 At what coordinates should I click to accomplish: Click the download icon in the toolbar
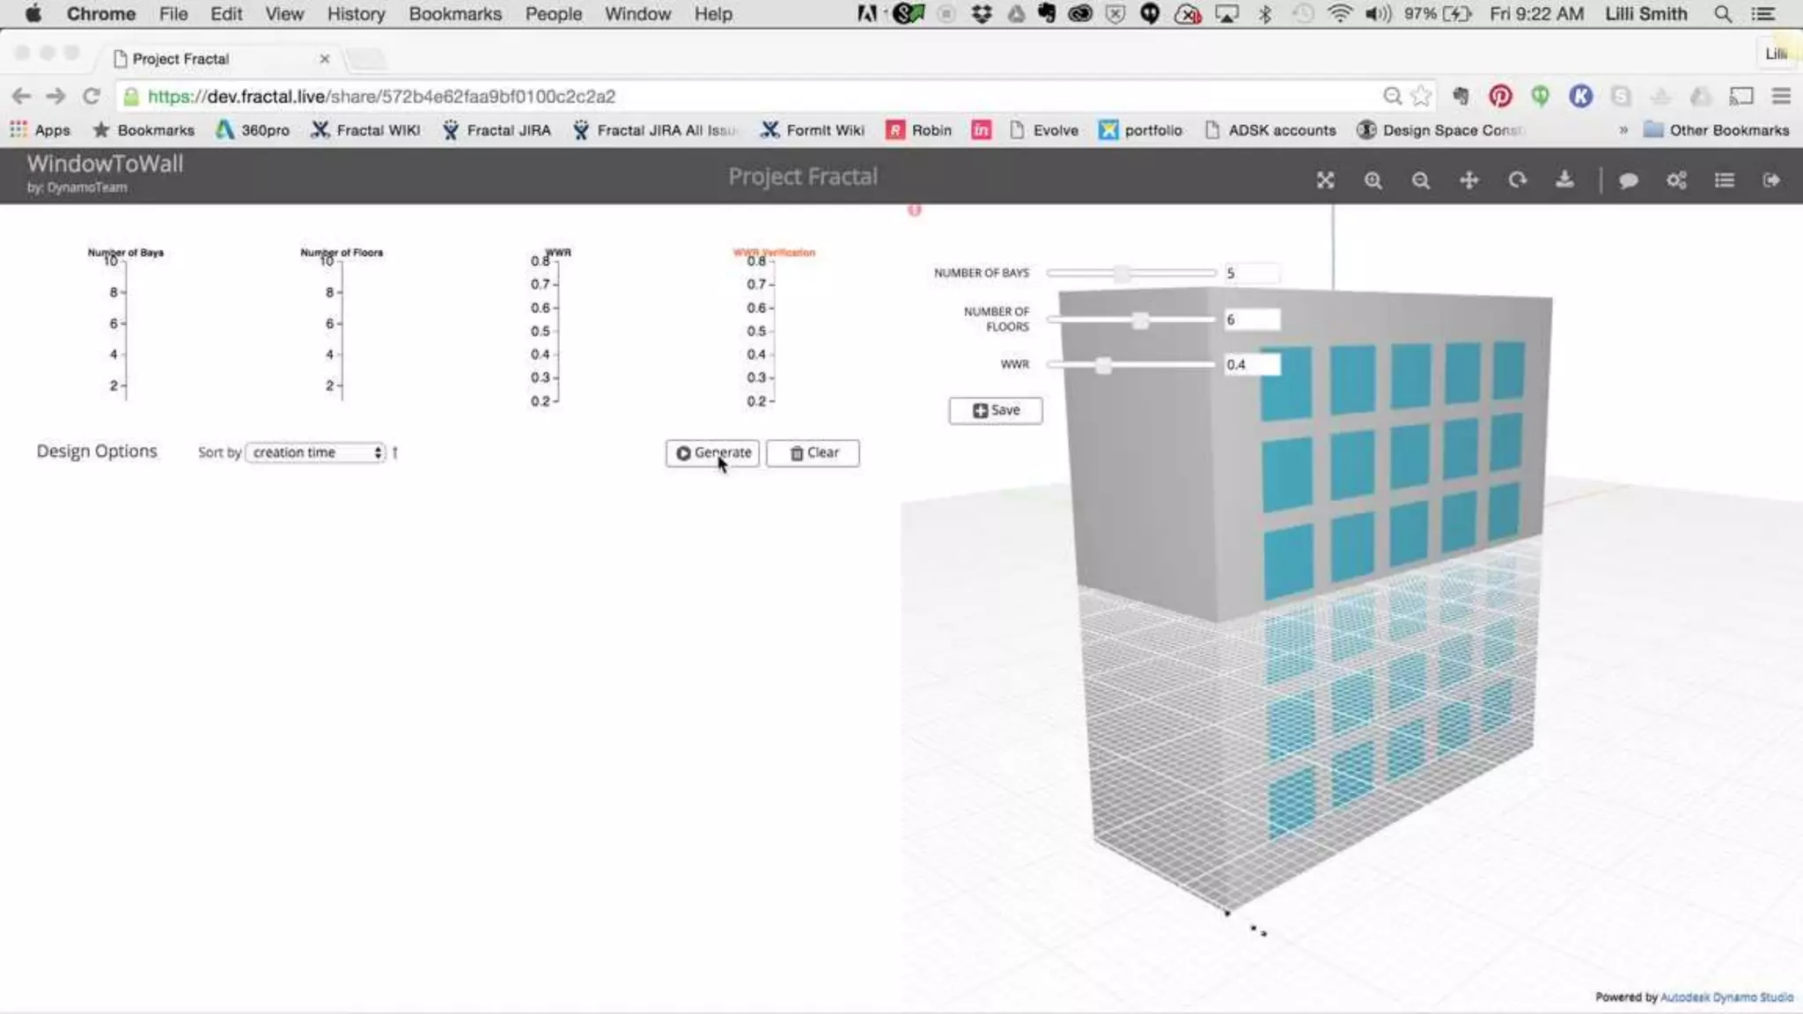coord(1564,180)
